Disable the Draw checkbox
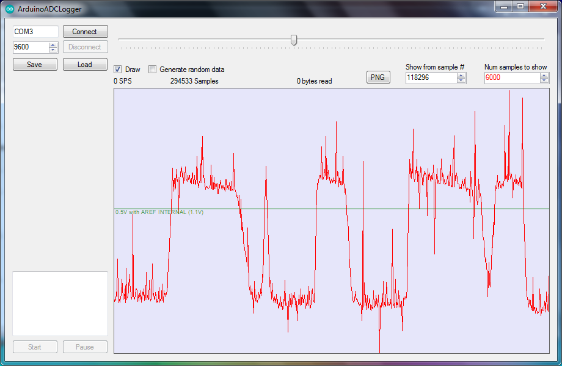Image resolution: width=562 pixels, height=366 pixels. [x=116, y=69]
